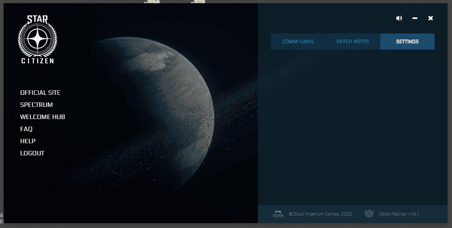Go to Spectrum from the side menu

[36, 105]
